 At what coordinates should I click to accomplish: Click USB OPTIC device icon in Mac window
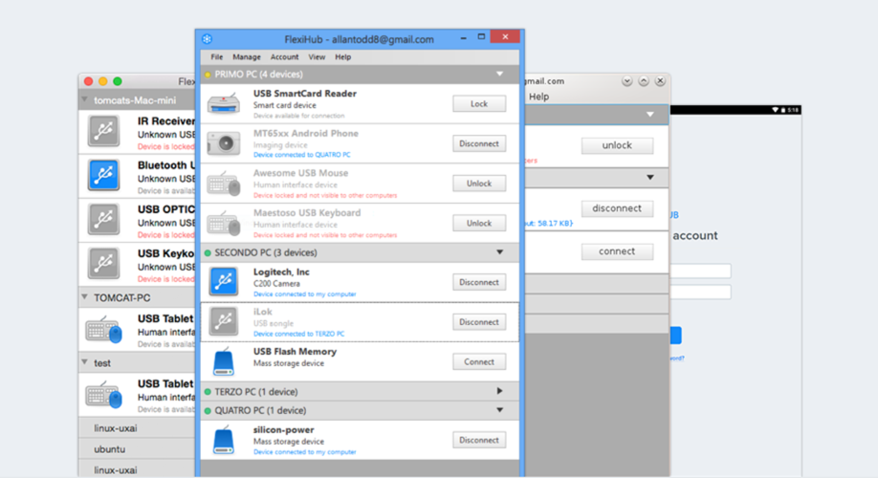[x=103, y=219]
